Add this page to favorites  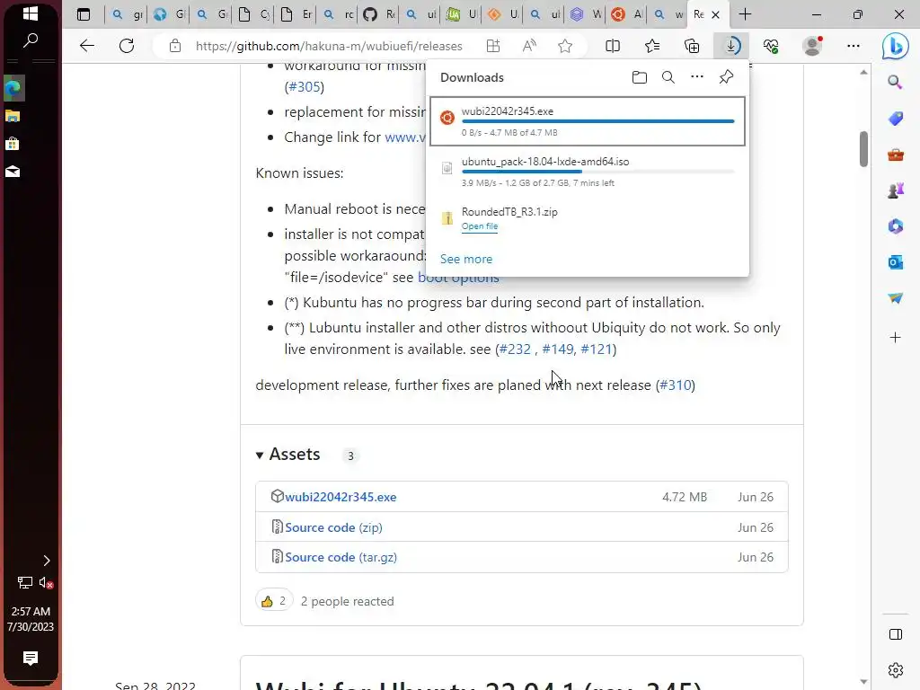[x=565, y=46]
